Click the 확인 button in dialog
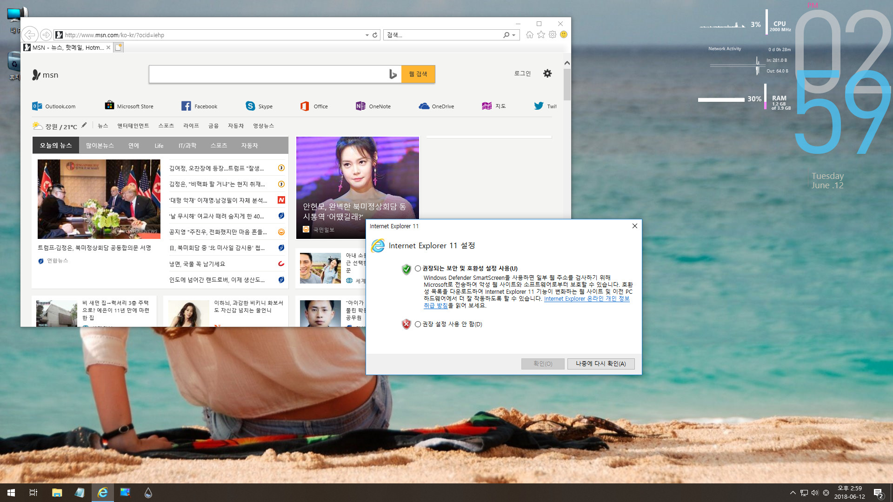893x502 pixels. pyautogui.click(x=543, y=363)
